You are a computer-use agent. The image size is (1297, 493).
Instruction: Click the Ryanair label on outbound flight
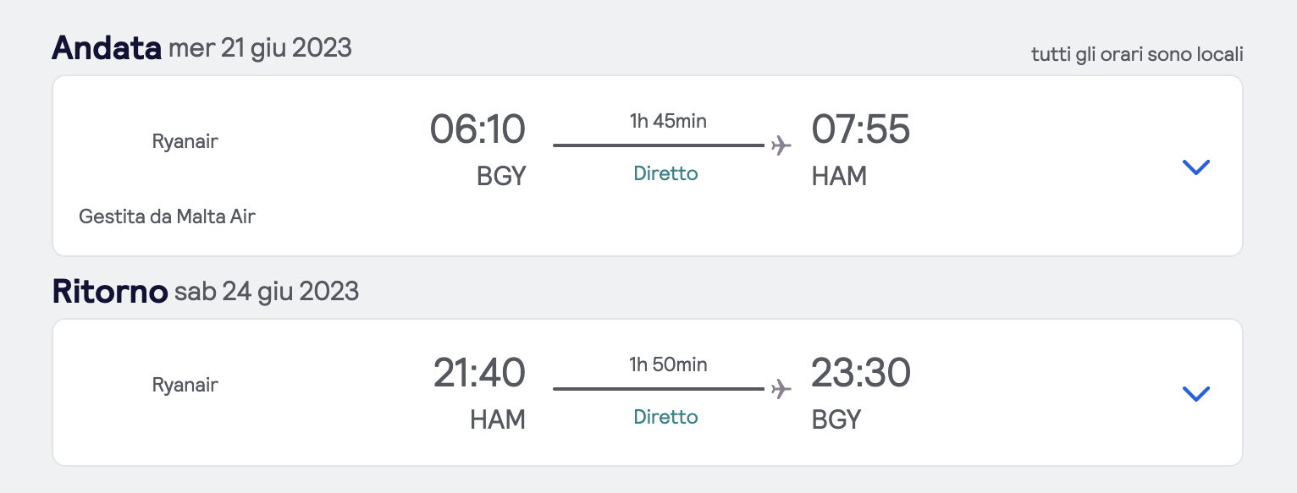pyautogui.click(x=185, y=142)
